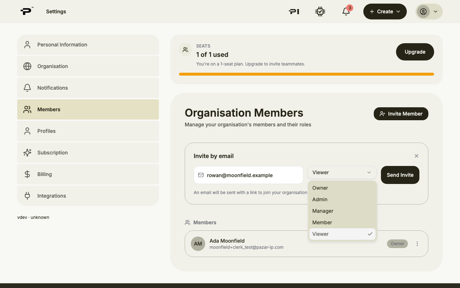
Task: Click the moonfield+clerk_test@pazar-ip.com email text
Action: 247,247
